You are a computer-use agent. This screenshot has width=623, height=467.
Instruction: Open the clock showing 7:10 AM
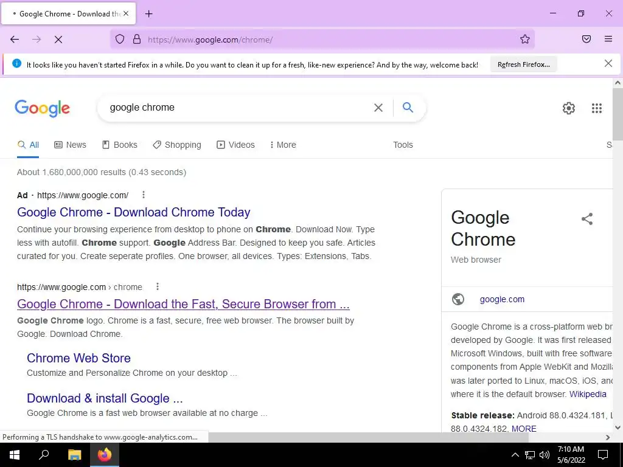point(571,455)
